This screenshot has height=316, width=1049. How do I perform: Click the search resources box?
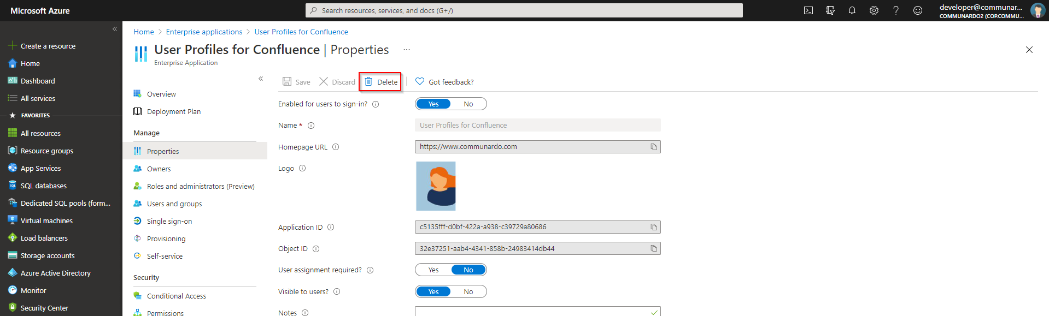pyautogui.click(x=524, y=10)
